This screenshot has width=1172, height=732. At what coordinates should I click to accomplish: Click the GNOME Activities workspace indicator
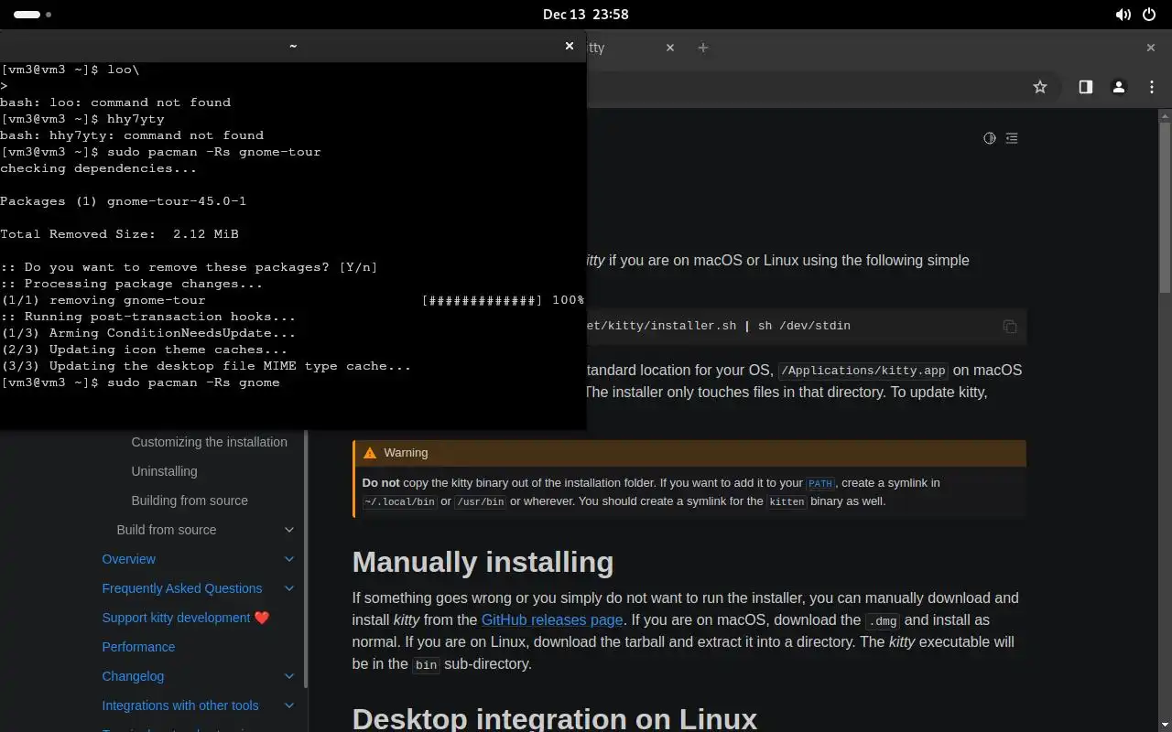(32, 15)
